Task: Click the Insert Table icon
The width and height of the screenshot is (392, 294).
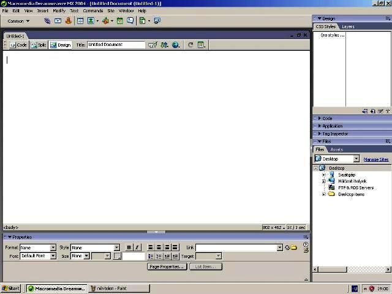Action: click(x=80, y=21)
